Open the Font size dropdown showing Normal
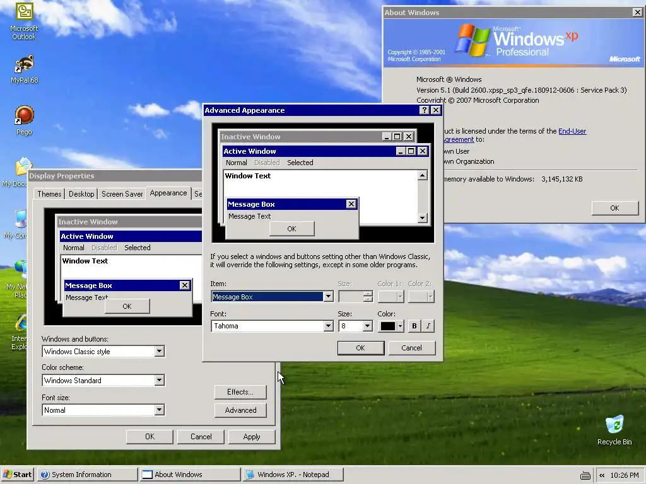646x484 pixels. coord(160,410)
